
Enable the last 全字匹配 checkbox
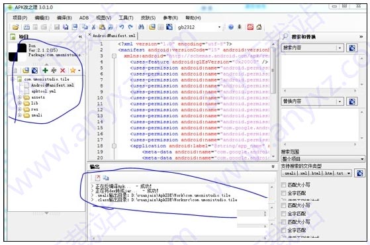pyautogui.click(x=283, y=230)
